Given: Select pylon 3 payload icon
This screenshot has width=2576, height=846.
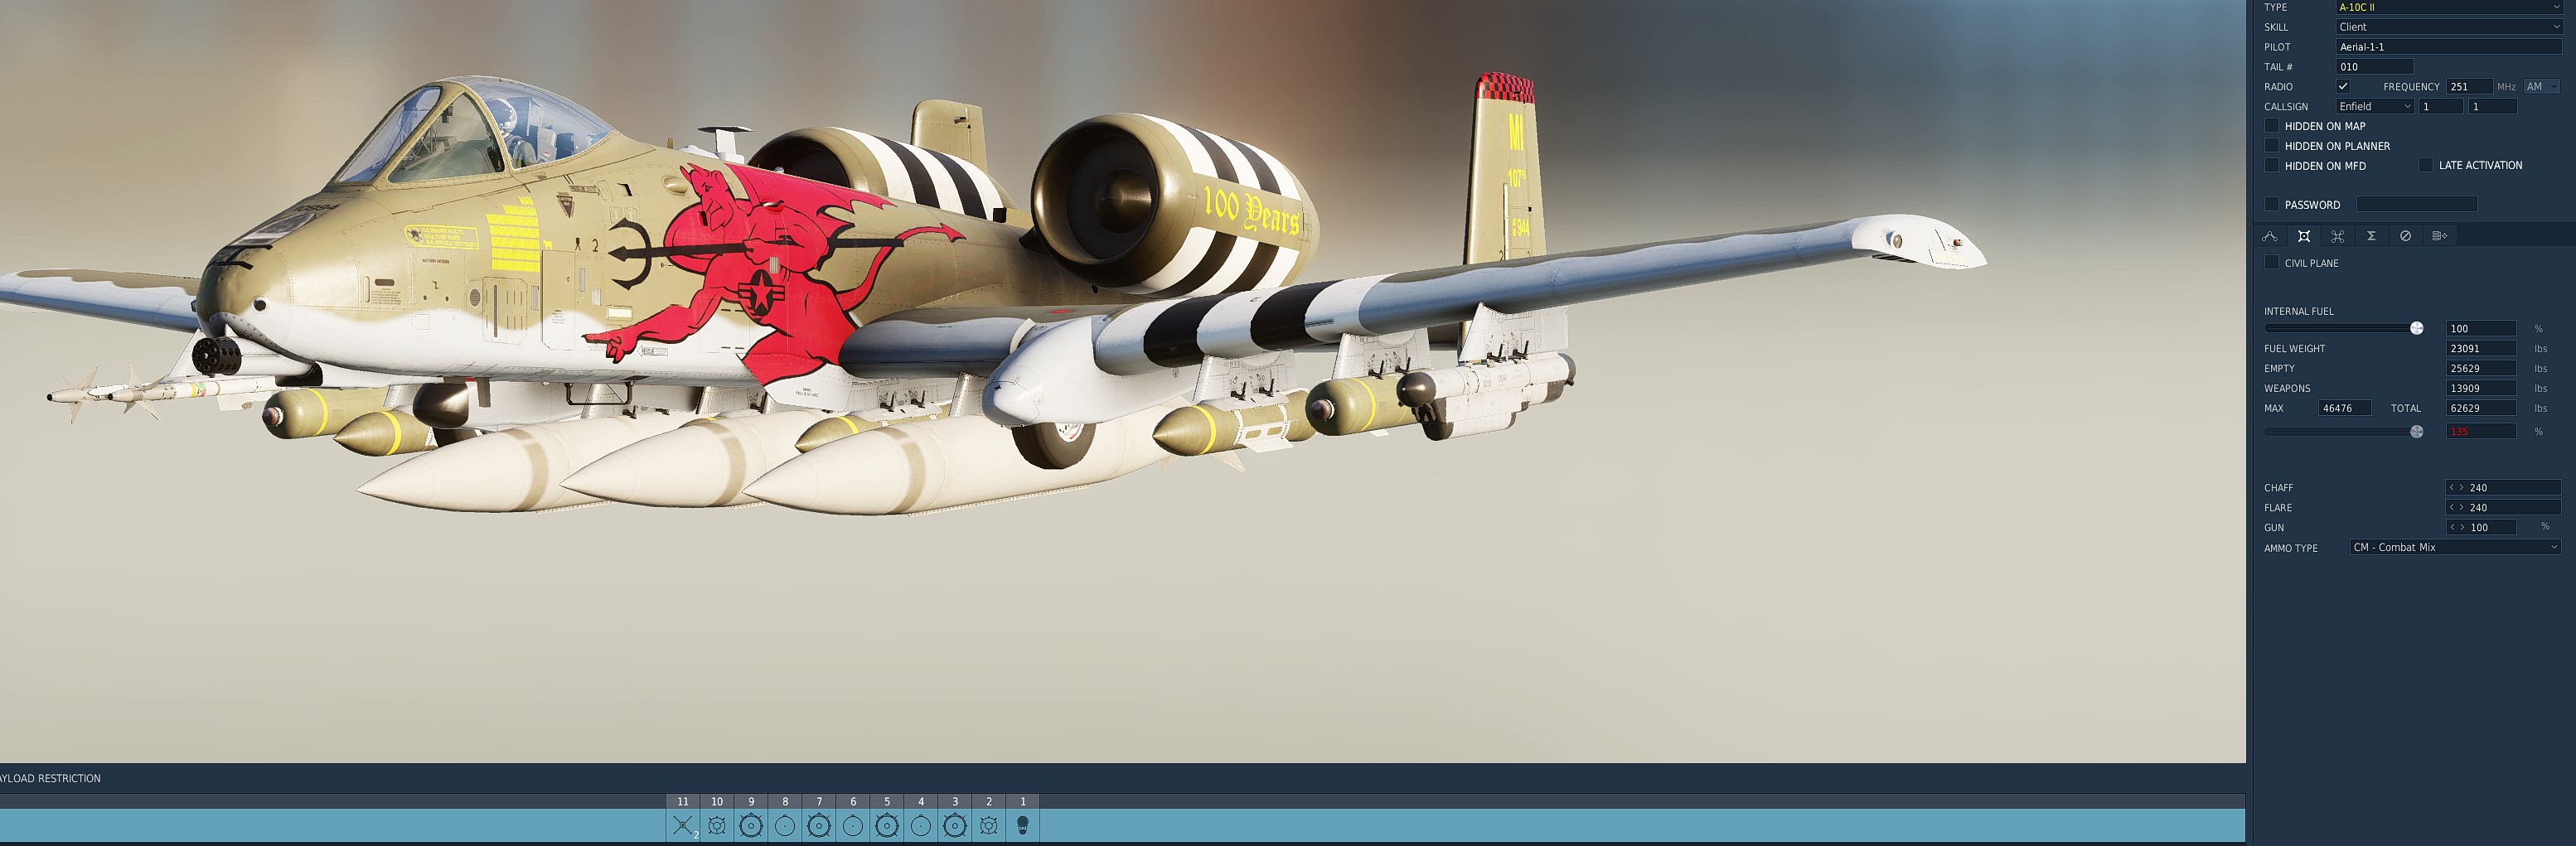Looking at the screenshot, I should (x=955, y=826).
